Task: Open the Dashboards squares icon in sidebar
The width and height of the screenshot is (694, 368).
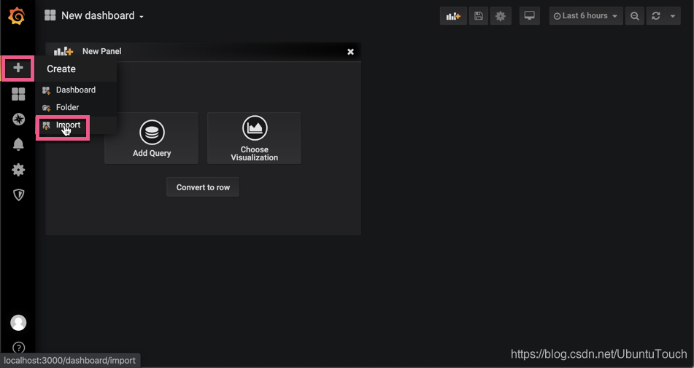Action: pos(18,94)
